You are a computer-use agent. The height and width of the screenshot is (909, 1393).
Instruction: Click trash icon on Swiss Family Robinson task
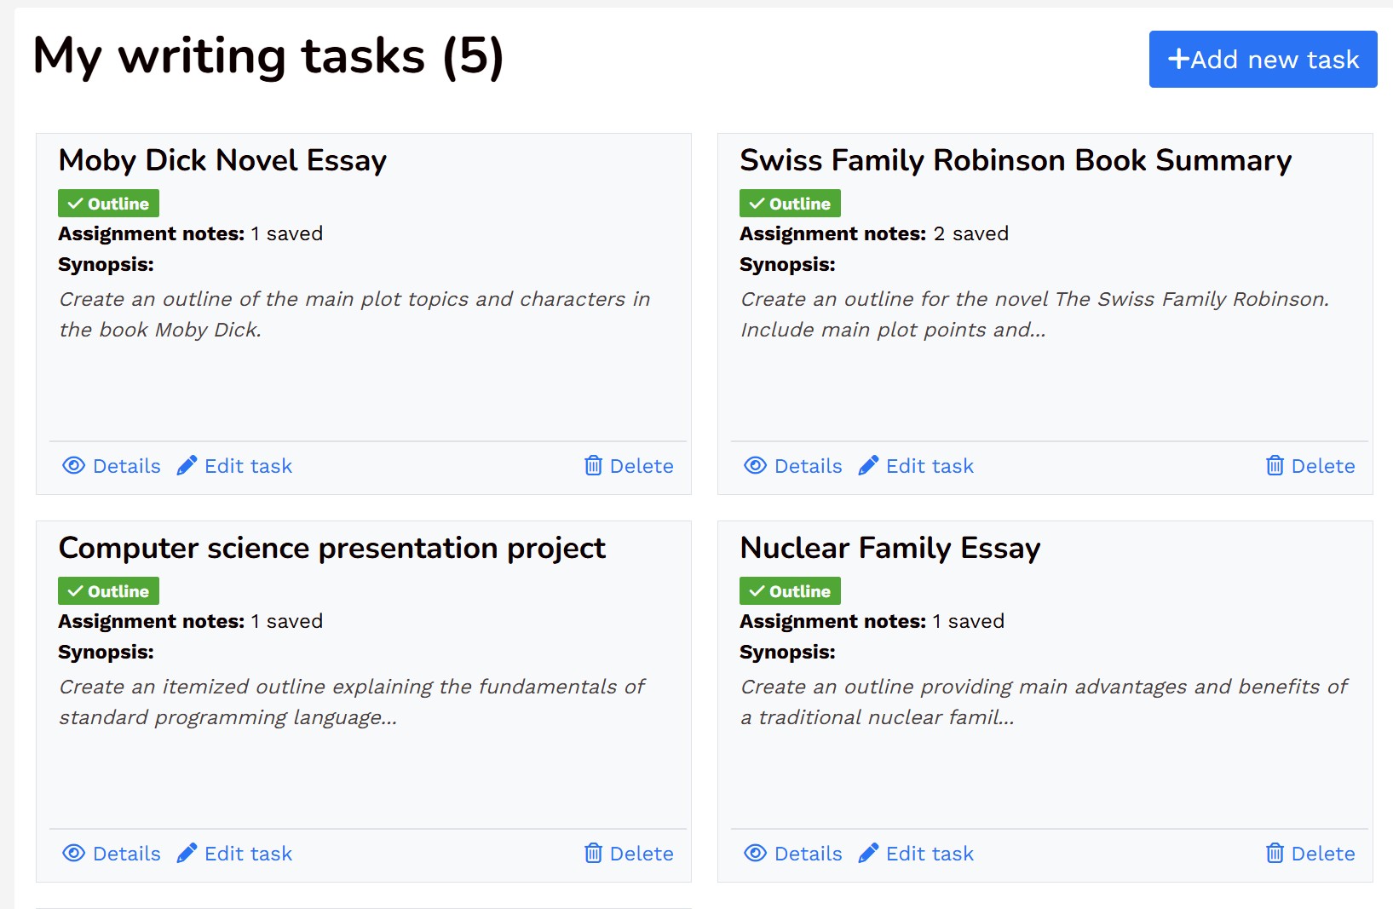point(1275,465)
